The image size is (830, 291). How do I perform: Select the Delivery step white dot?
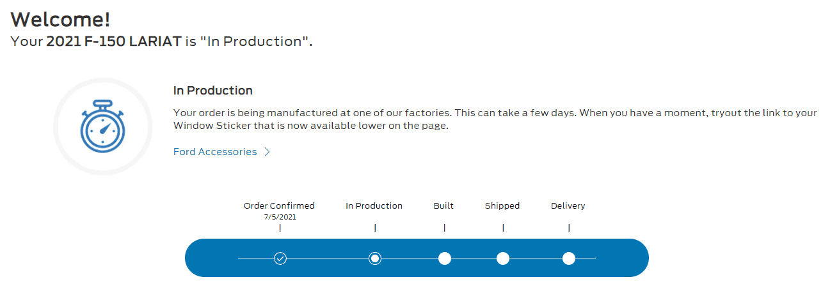pyautogui.click(x=569, y=258)
